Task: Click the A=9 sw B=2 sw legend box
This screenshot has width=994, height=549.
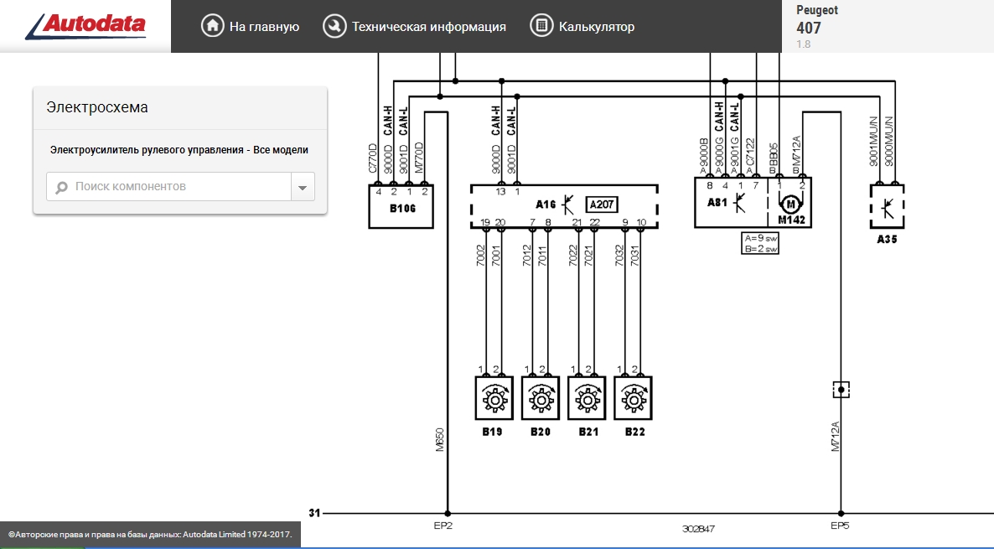Action: click(x=759, y=243)
